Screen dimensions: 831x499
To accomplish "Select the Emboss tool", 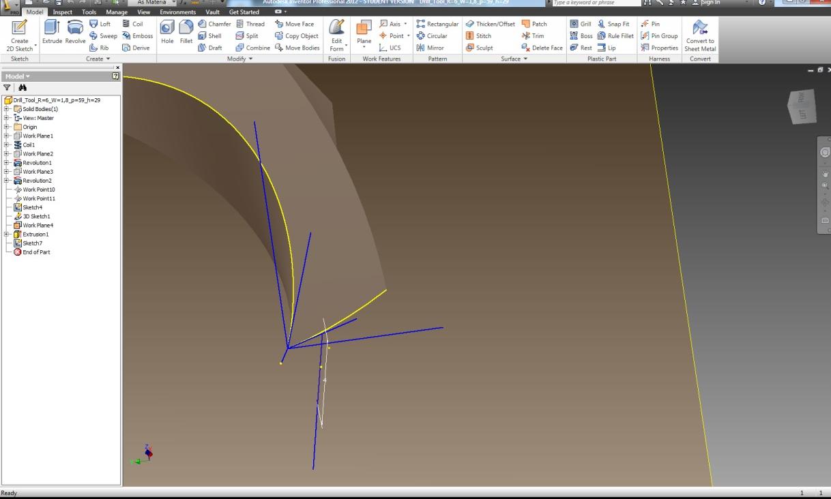I will click(x=137, y=35).
